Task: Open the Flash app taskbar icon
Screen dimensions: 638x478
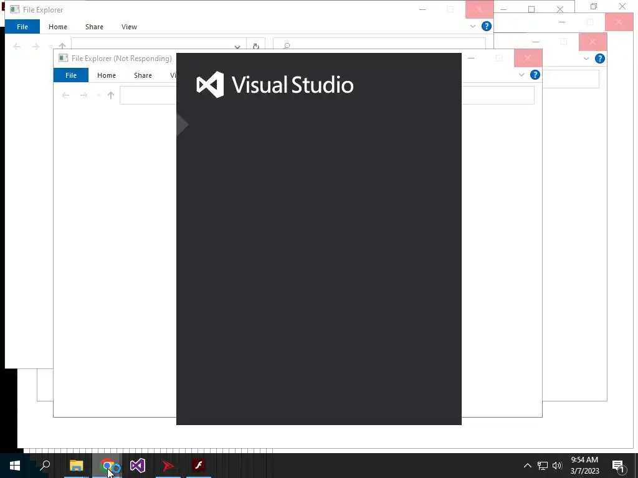Action: tap(199, 466)
